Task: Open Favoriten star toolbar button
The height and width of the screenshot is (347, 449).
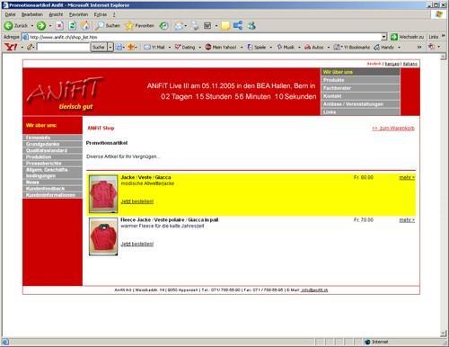Action: pyautogui.click(x=140, y=26)
